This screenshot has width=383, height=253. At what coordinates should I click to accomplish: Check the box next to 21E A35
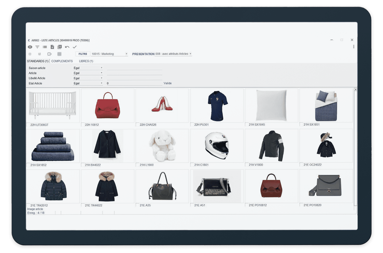[138, 205]
